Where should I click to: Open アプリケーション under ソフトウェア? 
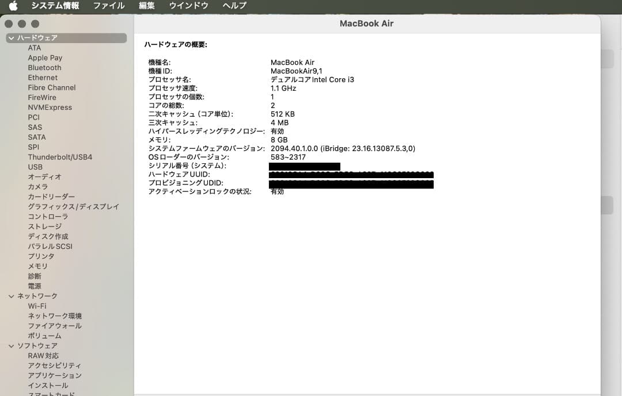(x=55, y=375)
